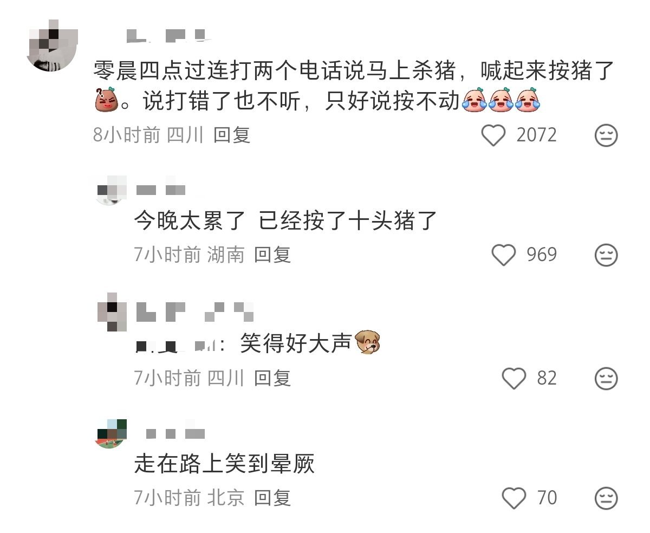This screenshot has height=533, width=650.
Task: Open avatar of 笑得好大声 commenter
Action: pos(112,313)
